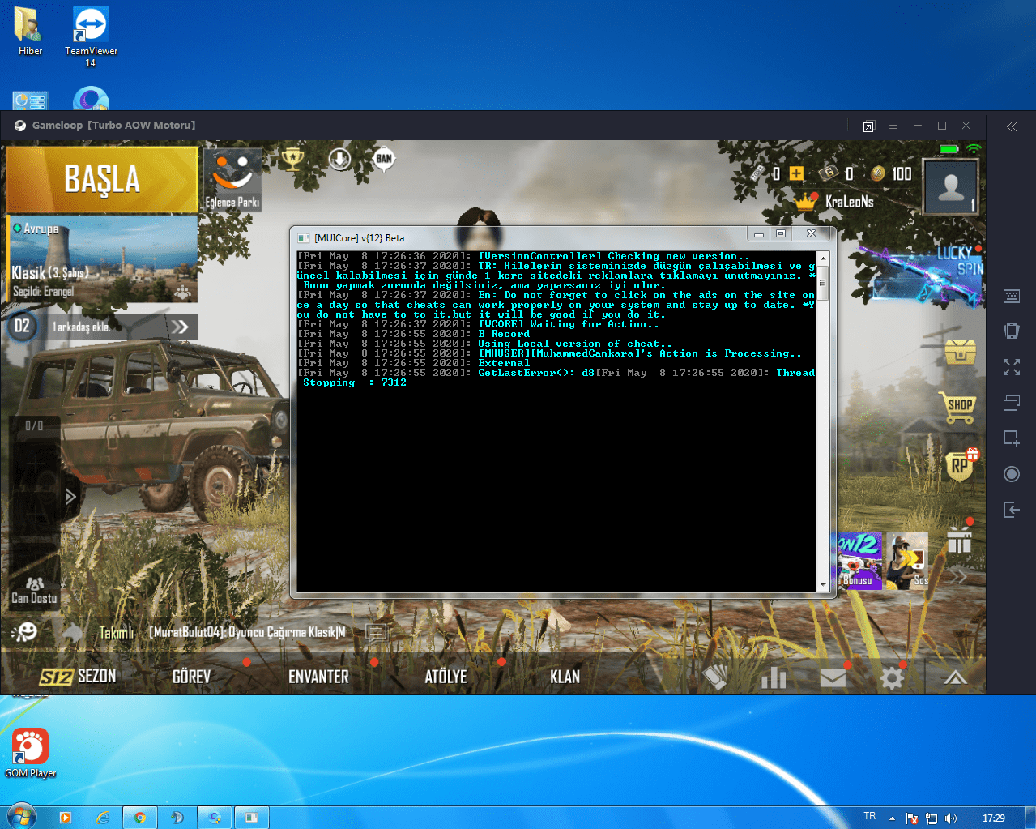Toggle Gameloop fullscreen icon

pos(1012,367)
